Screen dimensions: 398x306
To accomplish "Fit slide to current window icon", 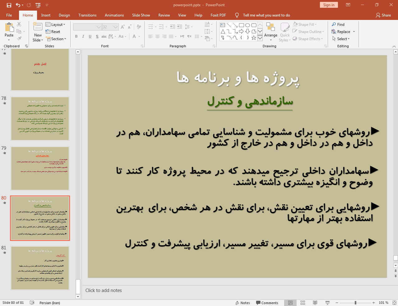I will point(394,303).
